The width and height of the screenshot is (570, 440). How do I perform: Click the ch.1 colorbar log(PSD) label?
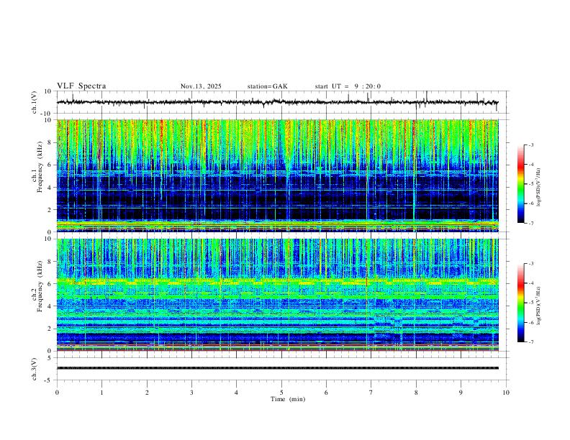point(538,188)
